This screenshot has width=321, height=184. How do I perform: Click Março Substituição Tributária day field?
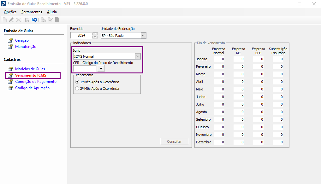(x=278, y=74)
